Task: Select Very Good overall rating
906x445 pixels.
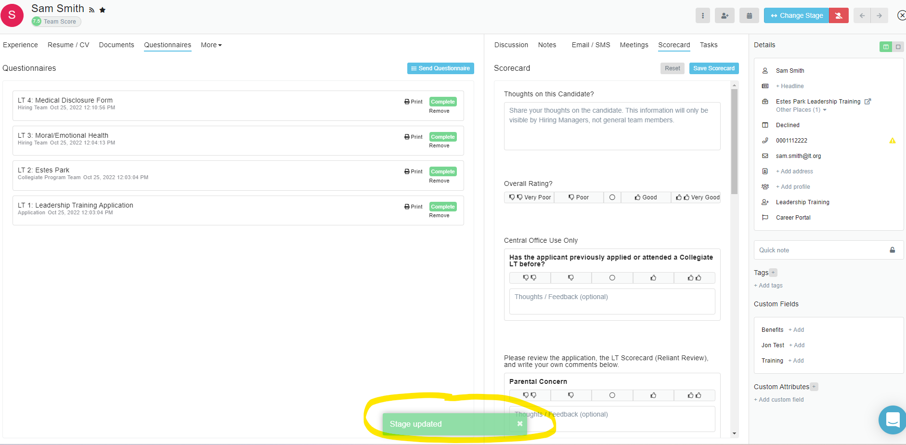Action: tap(697, 197)
